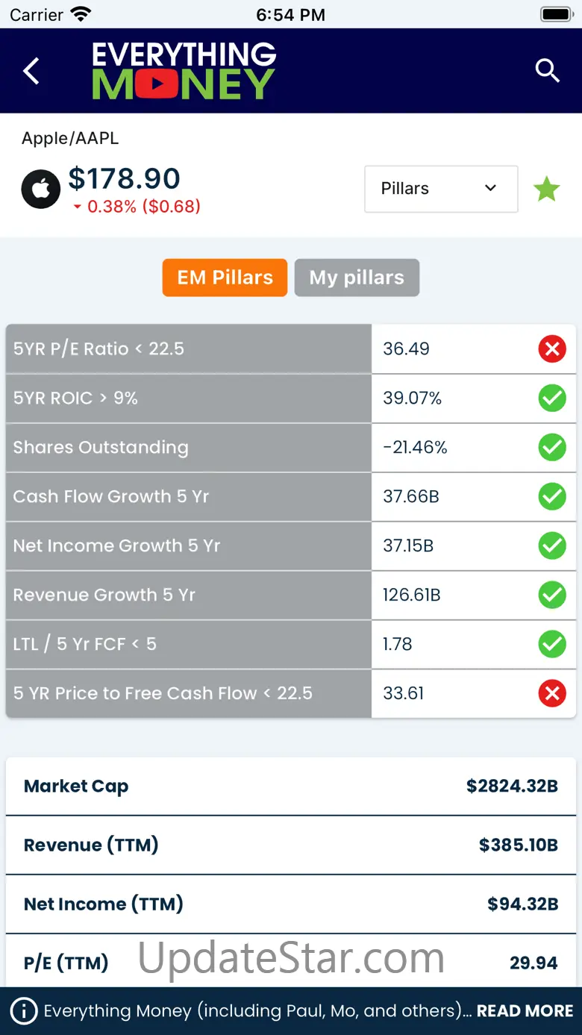This screenshot has height=1035, width=582.
Task: Tap the Market Cap row
Action: 291,786
